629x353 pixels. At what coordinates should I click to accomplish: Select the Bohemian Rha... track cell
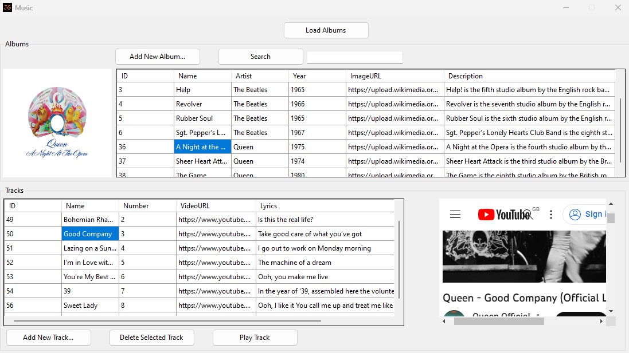pyautogui.click(x=90, y=219)
